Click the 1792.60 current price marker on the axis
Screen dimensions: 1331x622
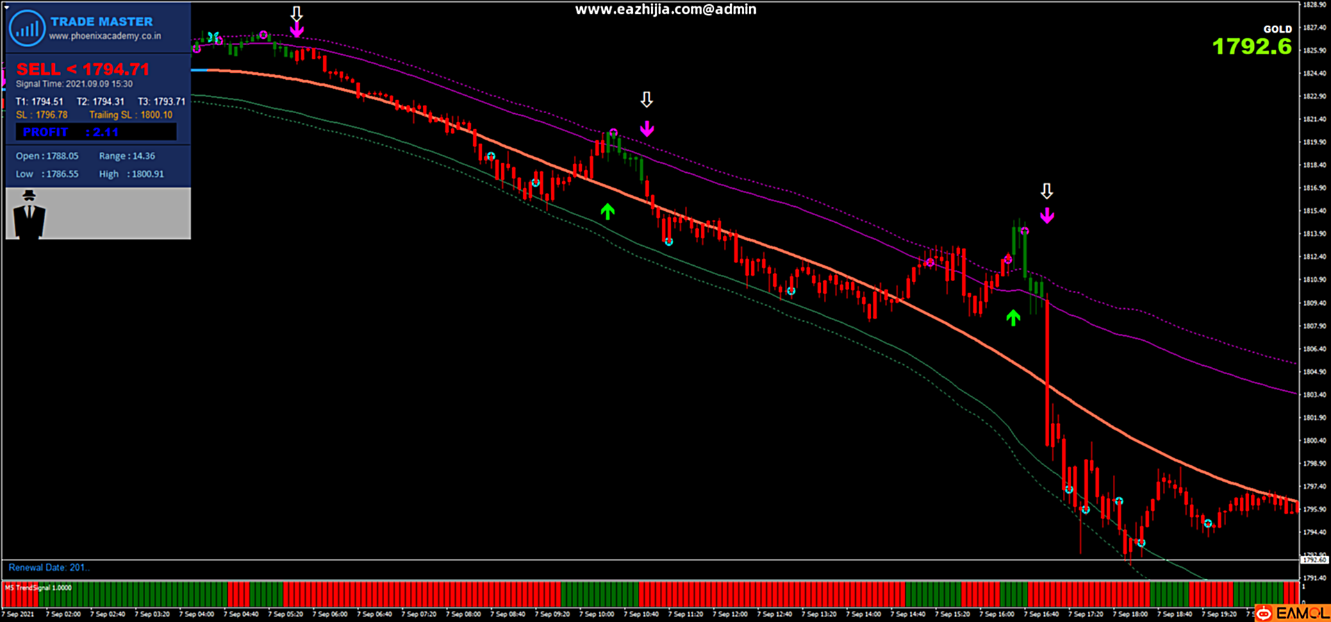point(1314,560)
